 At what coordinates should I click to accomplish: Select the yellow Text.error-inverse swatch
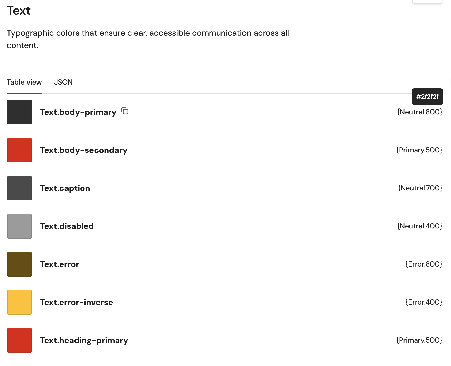(x=19, y=302)
